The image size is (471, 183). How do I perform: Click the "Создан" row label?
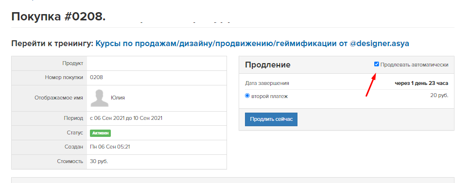[74, 147]
